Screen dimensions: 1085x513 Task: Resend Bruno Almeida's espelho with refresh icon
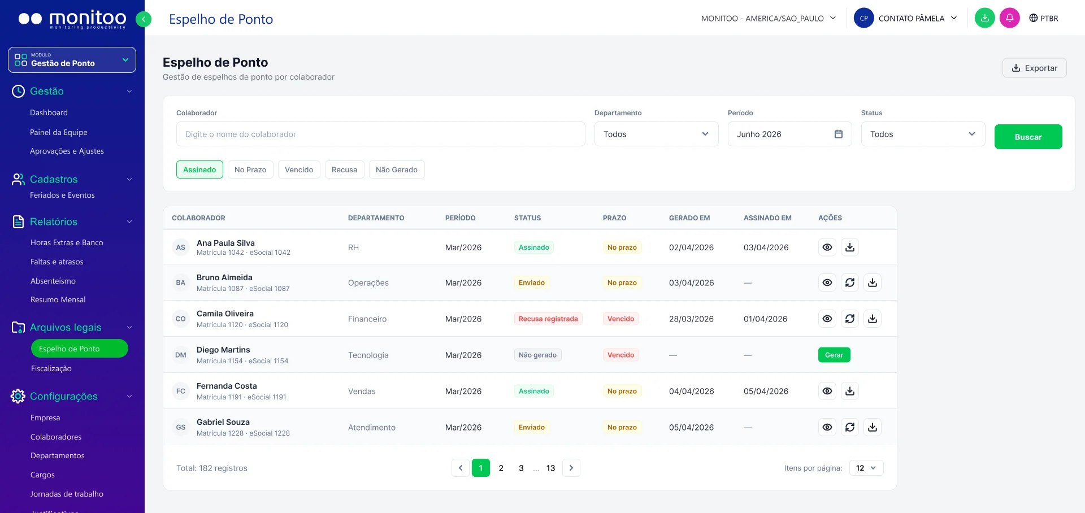pos(850,282)
